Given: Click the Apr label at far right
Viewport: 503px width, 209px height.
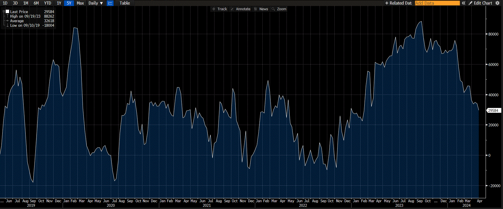Looking at the screenshot, I should (x=480, y=201).
